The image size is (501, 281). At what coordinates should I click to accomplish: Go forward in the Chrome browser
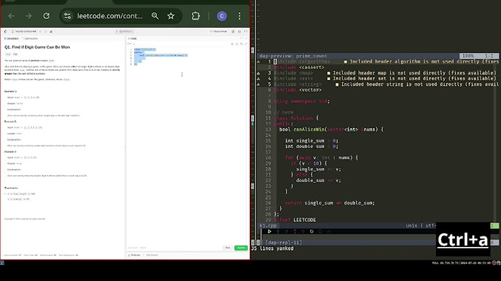29,16
